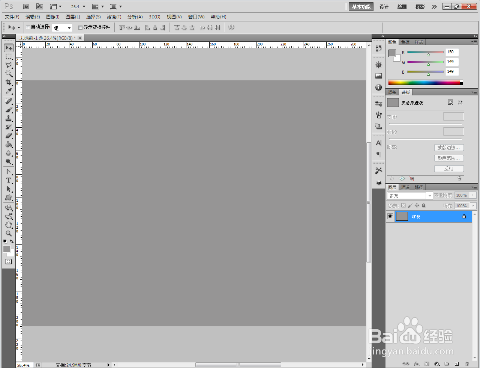Select the Eyedropper tool
The height and width of the screenshot is (368, 480).
(9, 91)
